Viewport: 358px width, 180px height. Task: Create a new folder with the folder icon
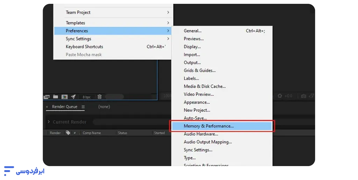[56, 97]
